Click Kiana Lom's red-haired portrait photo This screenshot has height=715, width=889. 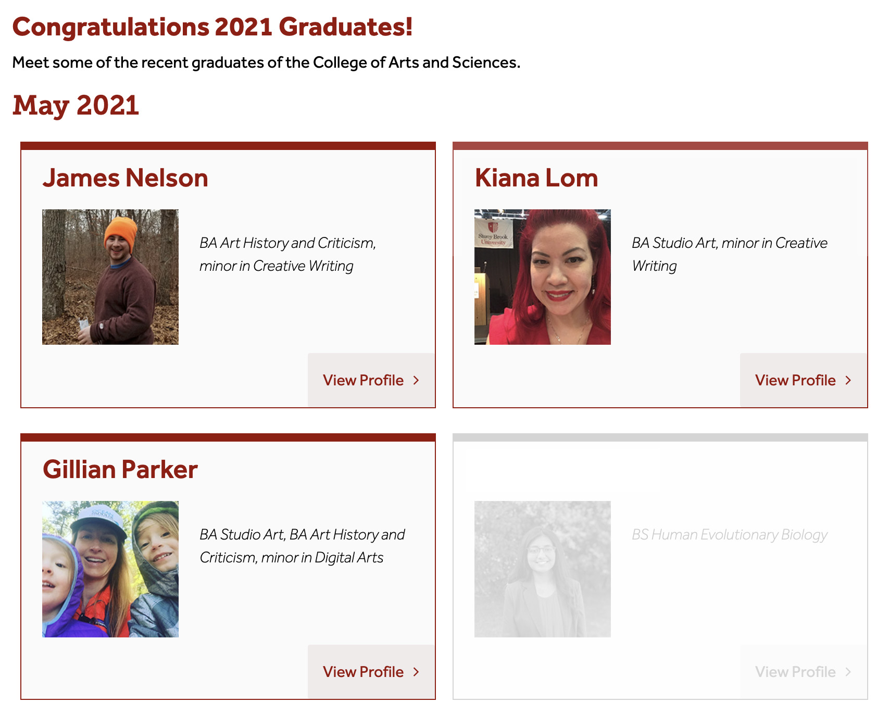click(543, 277)
